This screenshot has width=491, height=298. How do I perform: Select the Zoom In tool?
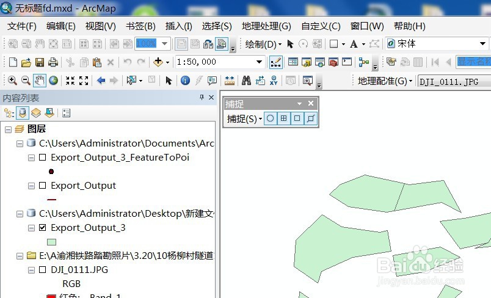point(13,81)
